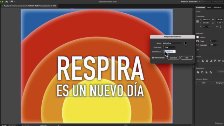Click OK in Resplandor exterior dialog
This screenshot has height=126, width=224.
(187, 58)
